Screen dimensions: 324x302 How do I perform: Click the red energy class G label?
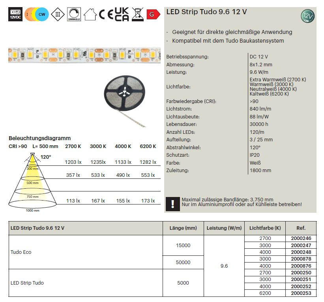tap(153, 15)
